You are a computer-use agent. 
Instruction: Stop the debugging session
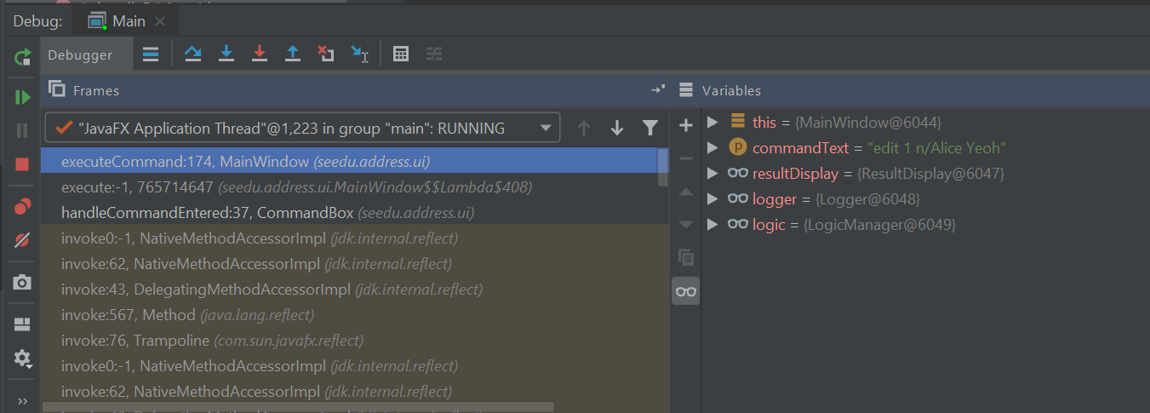pyautogui.click(x=22, y=164)
